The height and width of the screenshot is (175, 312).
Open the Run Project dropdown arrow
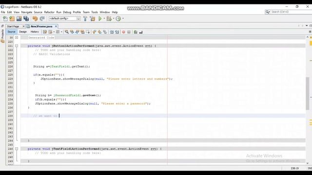tap(104, 18)
